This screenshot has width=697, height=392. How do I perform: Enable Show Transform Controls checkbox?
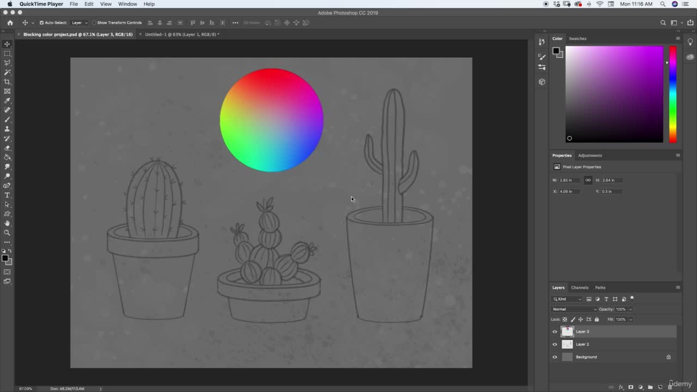pos(94,23)
